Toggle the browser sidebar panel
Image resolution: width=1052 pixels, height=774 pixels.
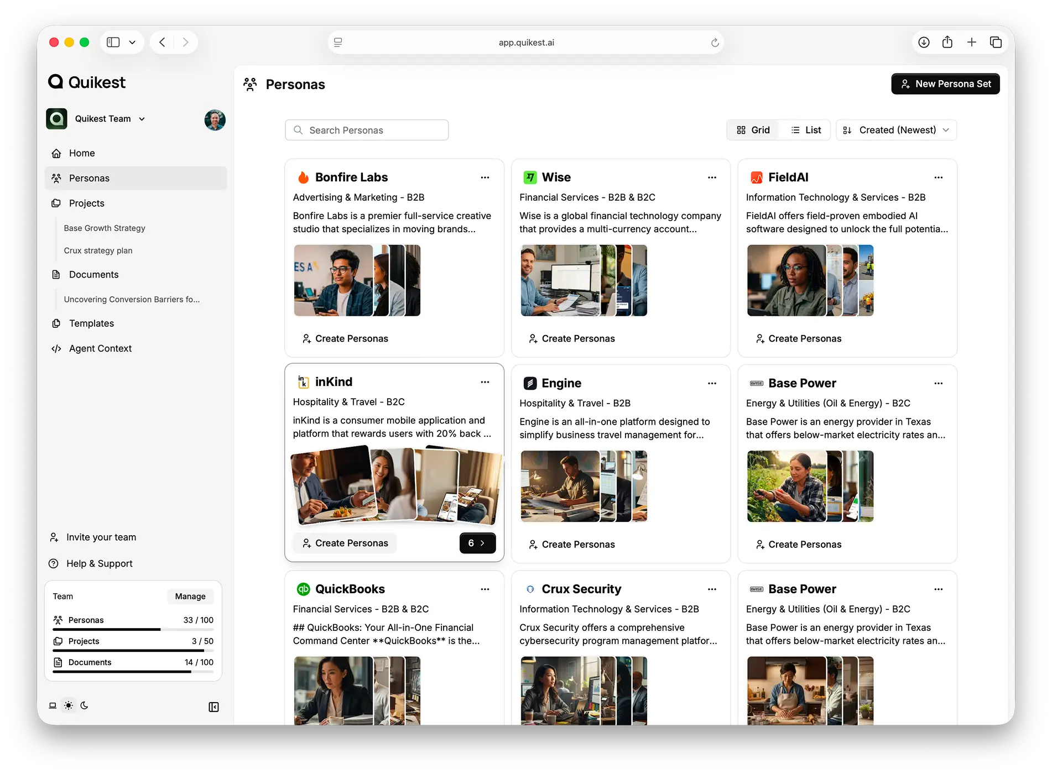(113, 42)
